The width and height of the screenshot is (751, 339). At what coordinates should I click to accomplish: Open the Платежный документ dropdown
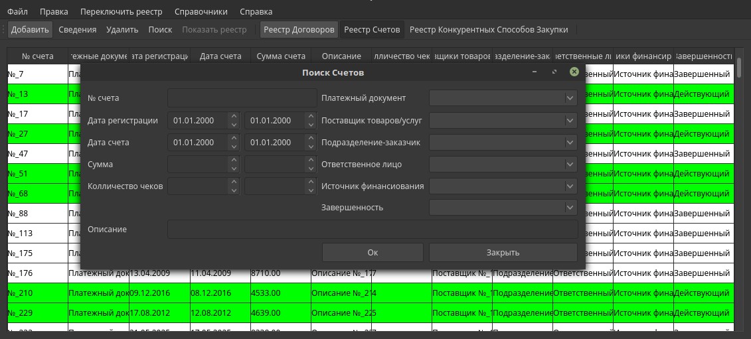point(503,98)
